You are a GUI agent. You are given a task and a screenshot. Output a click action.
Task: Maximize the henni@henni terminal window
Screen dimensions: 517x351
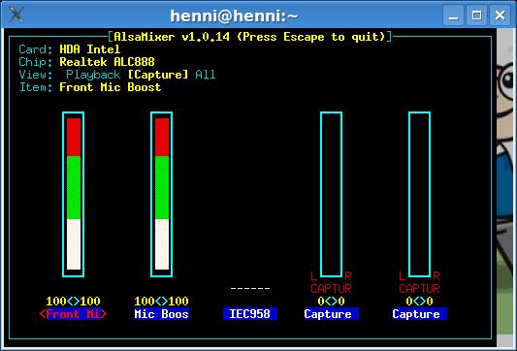[x=477, y=16]
